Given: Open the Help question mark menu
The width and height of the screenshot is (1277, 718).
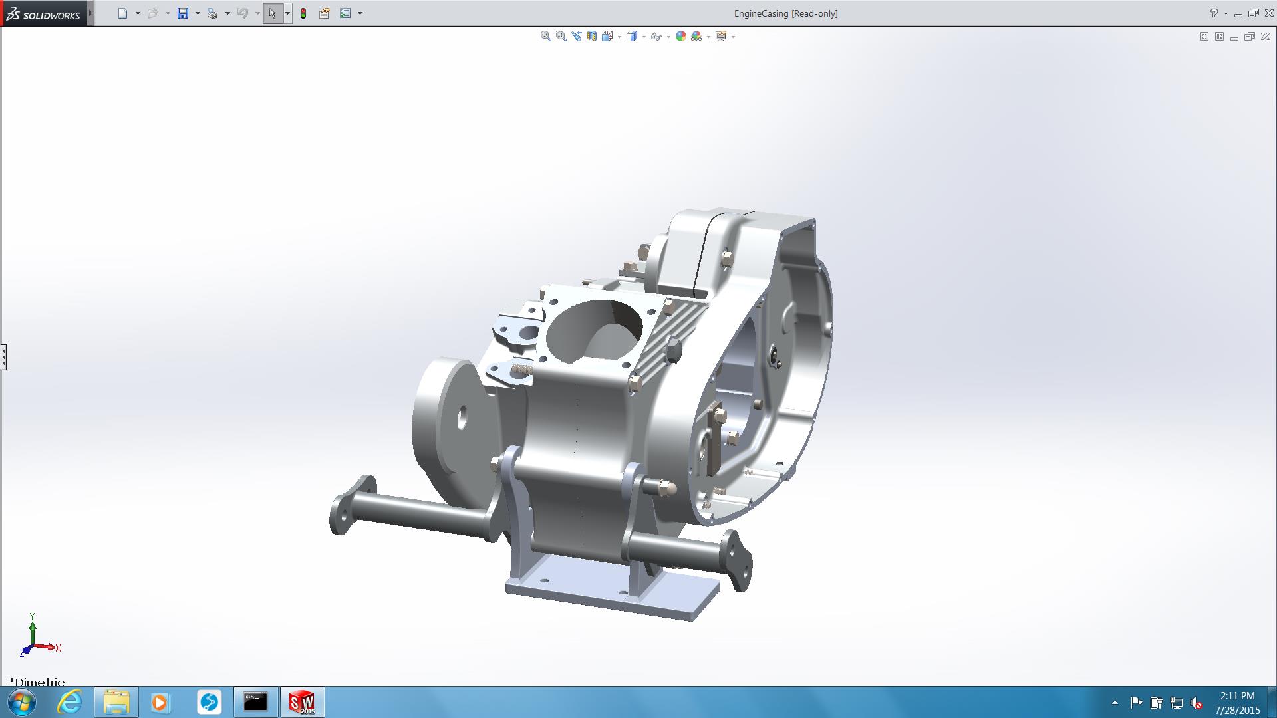Looking at the screenshot, I should pos(1214,13).
